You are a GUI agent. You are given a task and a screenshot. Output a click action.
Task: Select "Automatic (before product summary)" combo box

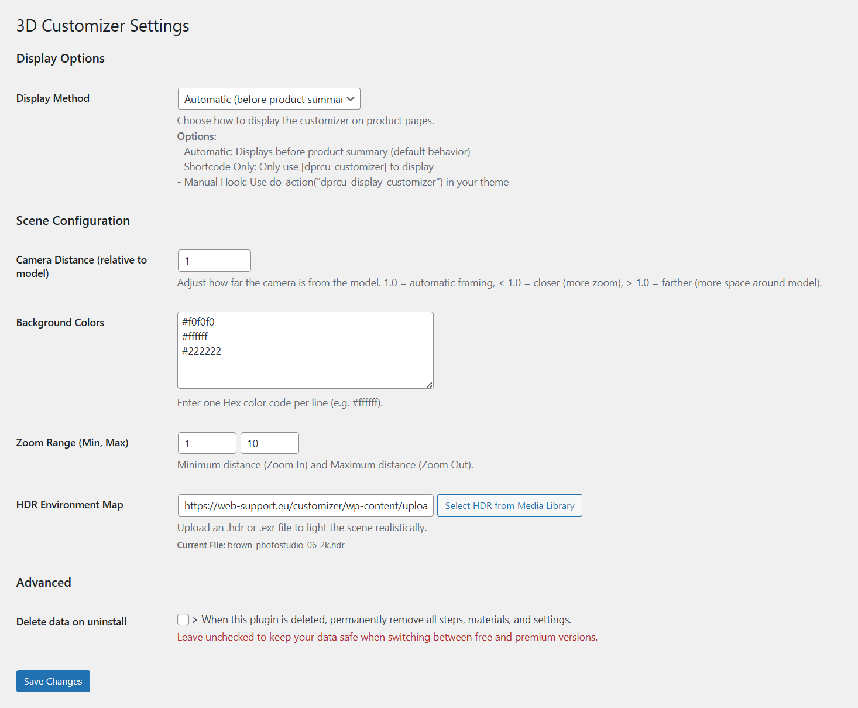click(268, 98)
